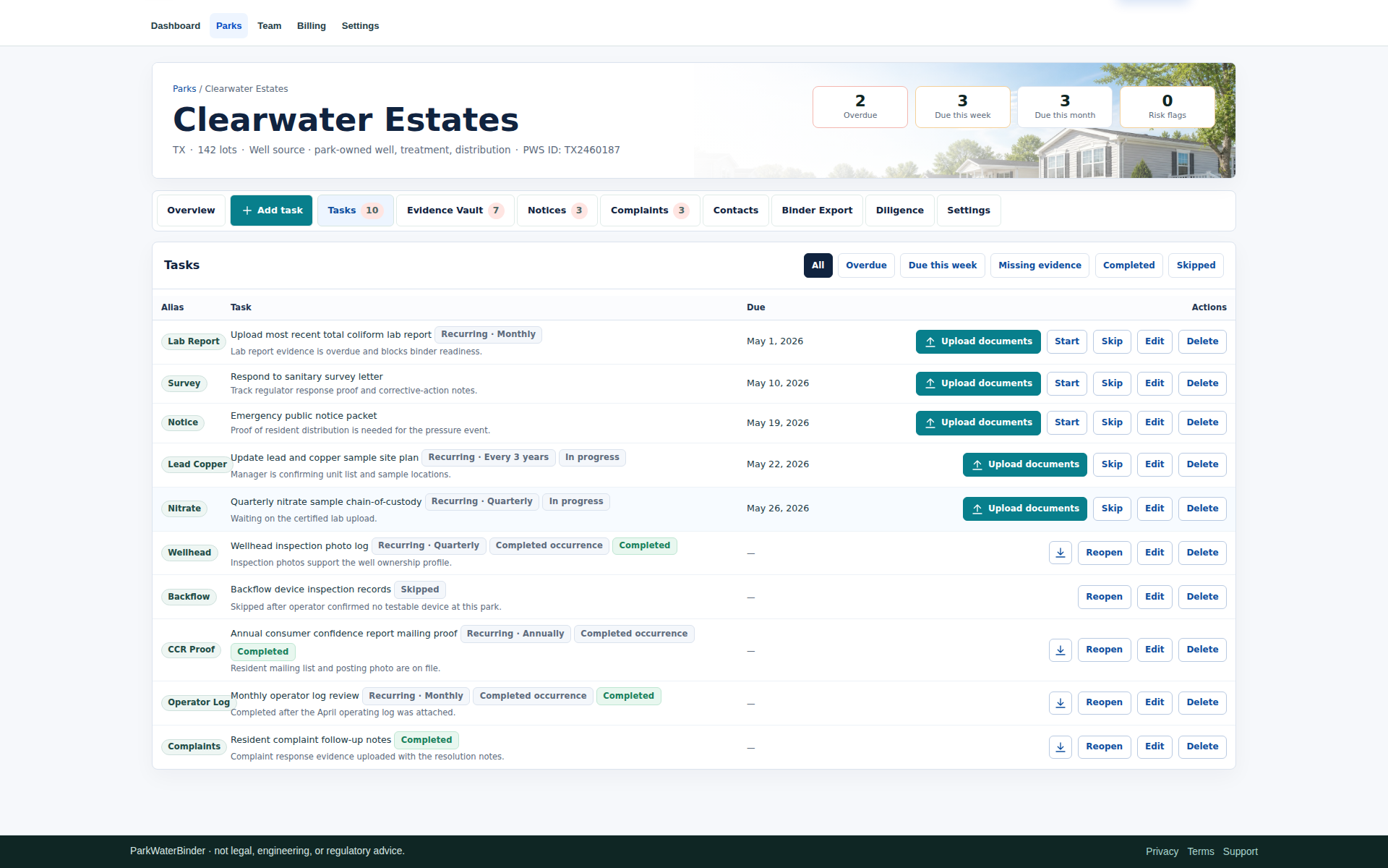This screenshot has height=868, width=1388.
Task: Upload documents for Lab Report task
Action: (x=978, y=341)
